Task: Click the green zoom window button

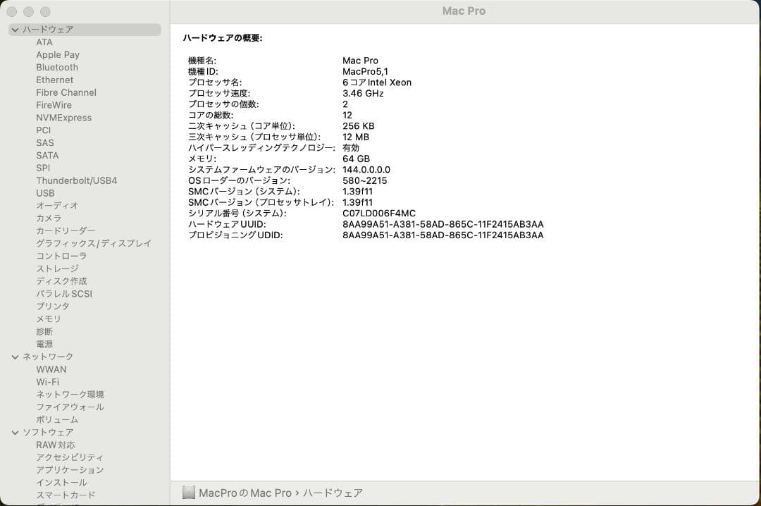Action: pyautogui.click(x=45, y=12)
